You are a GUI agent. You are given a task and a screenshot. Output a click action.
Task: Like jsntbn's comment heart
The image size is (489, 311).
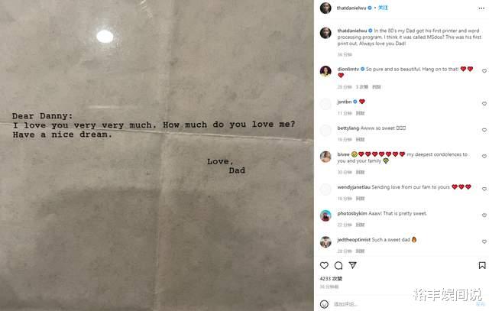click(484, 104)
